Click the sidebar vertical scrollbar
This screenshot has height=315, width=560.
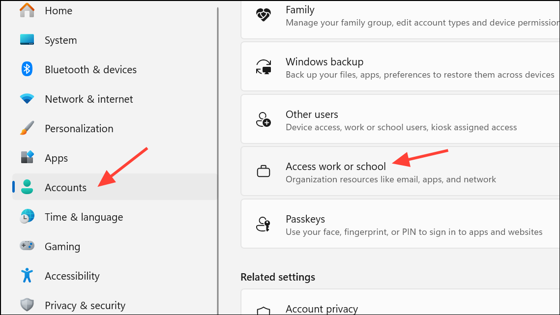218,157
